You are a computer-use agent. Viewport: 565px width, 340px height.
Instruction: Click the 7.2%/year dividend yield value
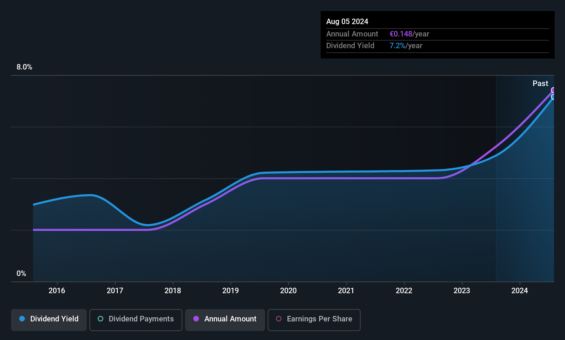pos(406,46)
